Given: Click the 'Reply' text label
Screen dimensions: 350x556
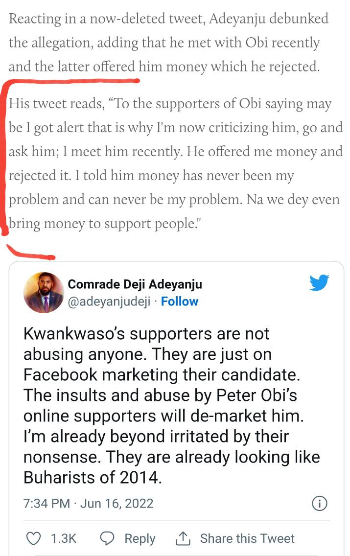Looking at the screenshot, I should 140,538.
